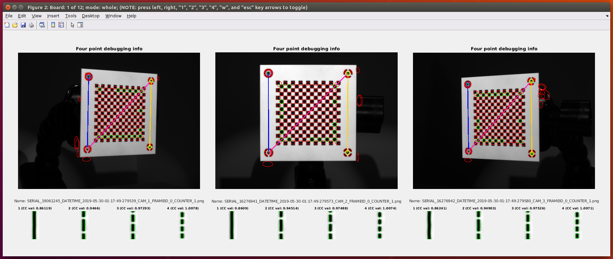This screenshot has width=613, height=259.
Task: Open the Insert menu
Action: click(53, 16)
